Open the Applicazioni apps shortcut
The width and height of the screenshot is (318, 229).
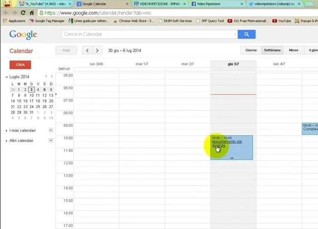click(x=14, y=21)
